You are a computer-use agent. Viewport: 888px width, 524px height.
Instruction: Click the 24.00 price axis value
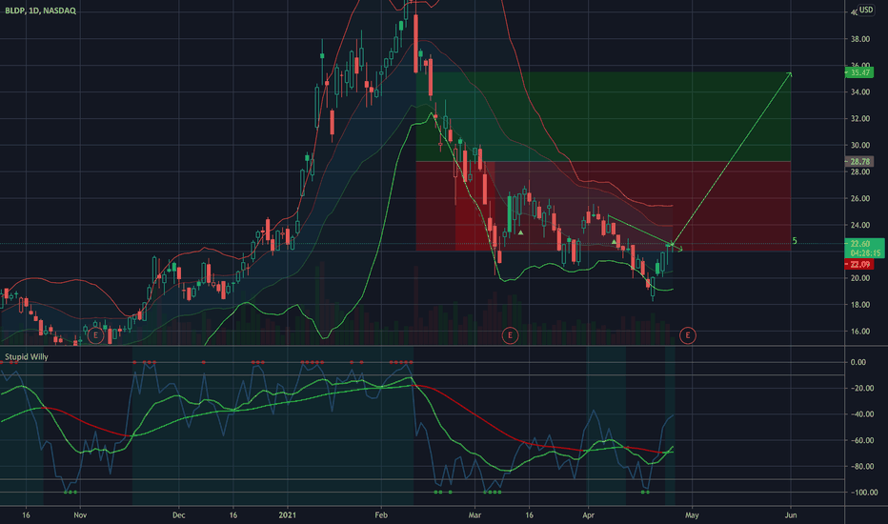(859, 225)
